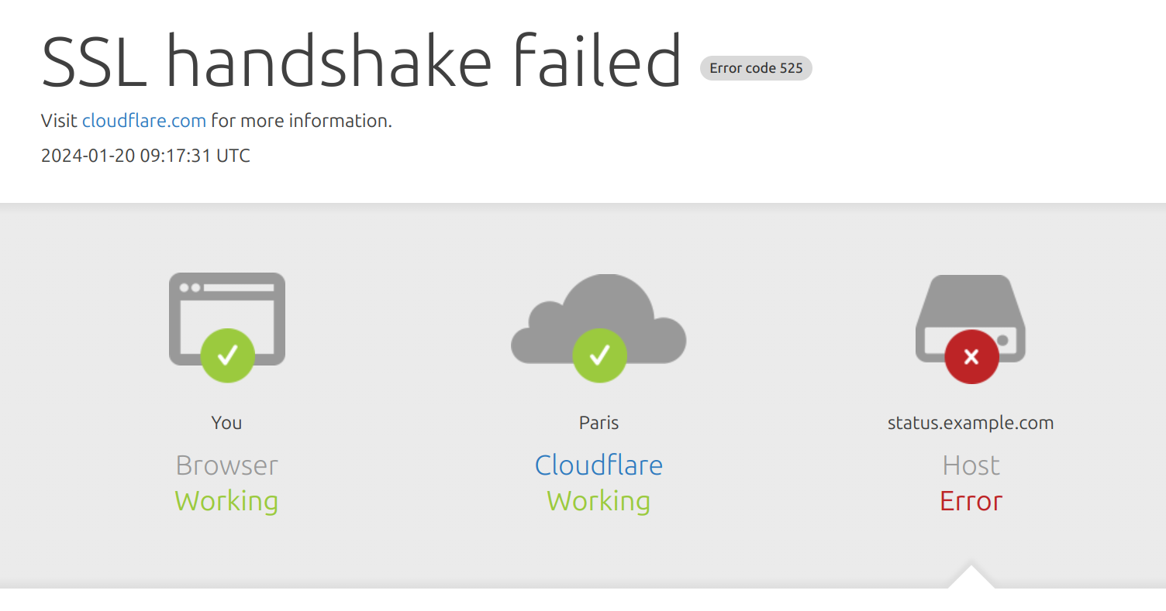Image resolution: width=1166 pixels, height=611 pixels.
Task: Click the browser window dots in the Browser icon
Action: click(188, 287)
